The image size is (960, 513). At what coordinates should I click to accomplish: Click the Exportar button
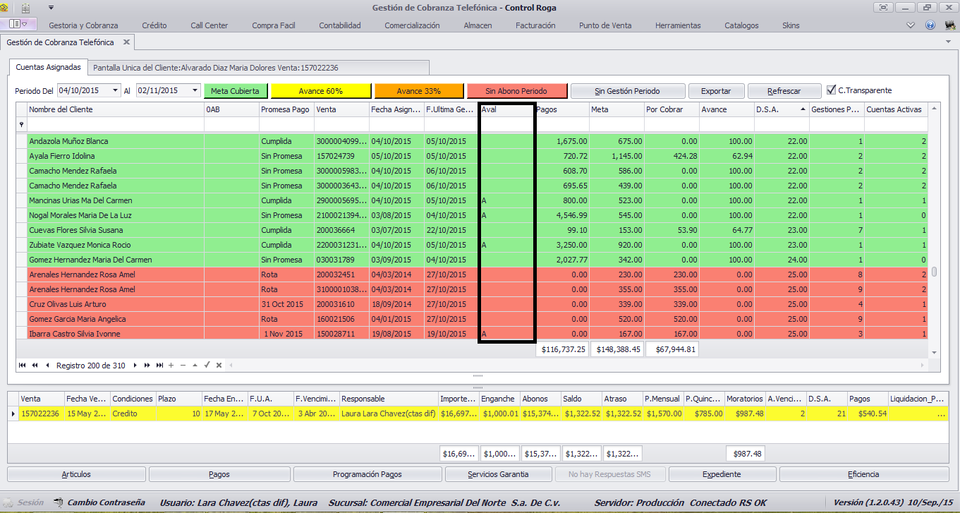[x=716, y=91]
